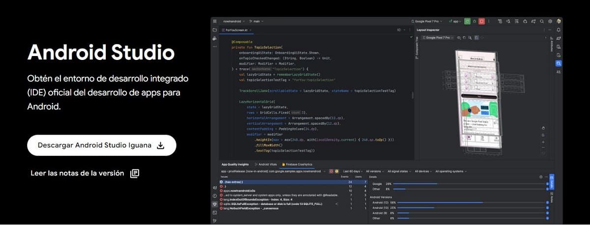Open the hamburger main menu

[215, 22]
